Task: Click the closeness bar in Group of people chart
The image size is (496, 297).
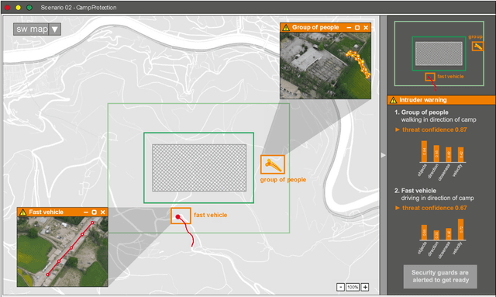Action: [448, 154]
